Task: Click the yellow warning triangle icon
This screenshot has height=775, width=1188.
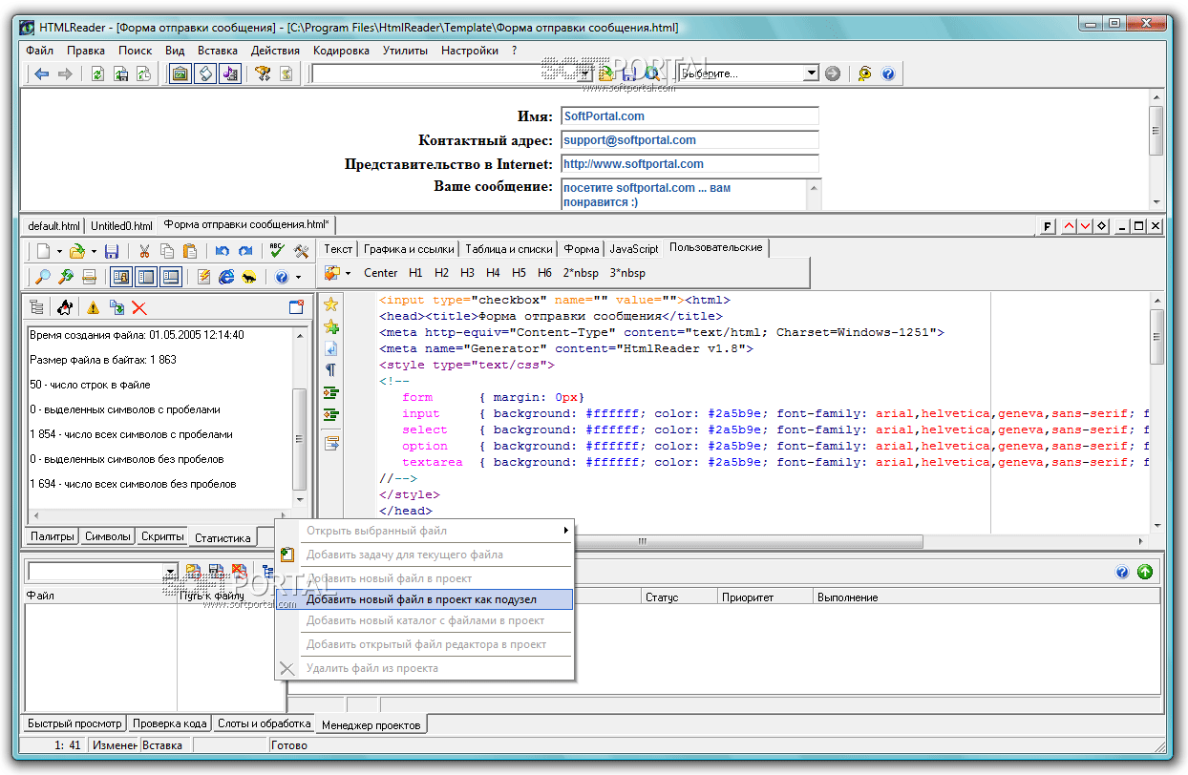Action: [x=94, y=307]
